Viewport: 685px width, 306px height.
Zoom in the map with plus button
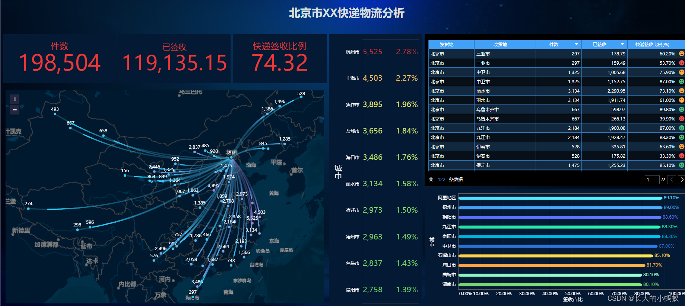(15, 99)
